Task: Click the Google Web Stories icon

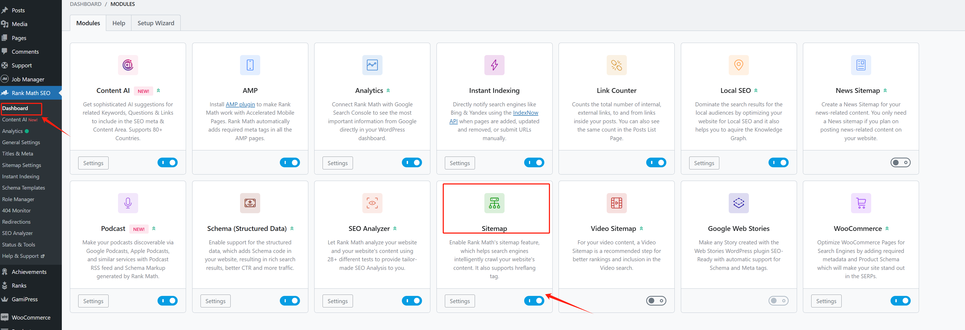Action: click(x=738, y=203)
